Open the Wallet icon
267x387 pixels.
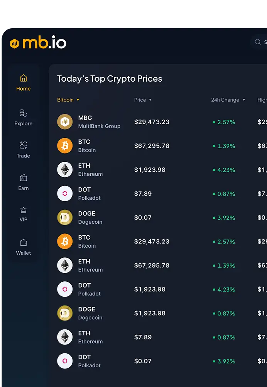click(24, 242)
